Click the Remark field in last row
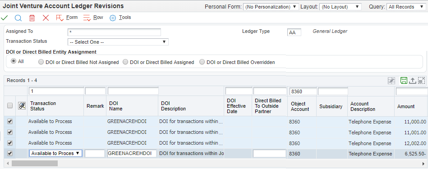 click(95, 154)
